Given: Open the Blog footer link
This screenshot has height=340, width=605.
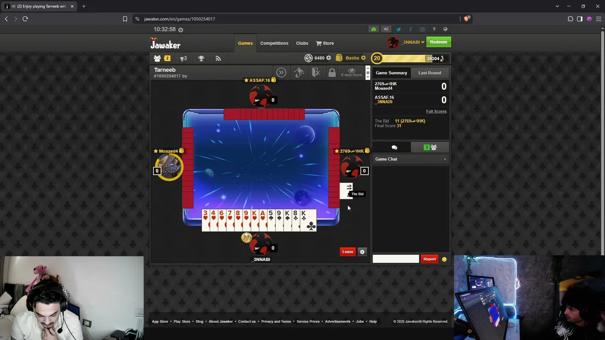Looking at the screenshot, I should click(x=199, y=322).
